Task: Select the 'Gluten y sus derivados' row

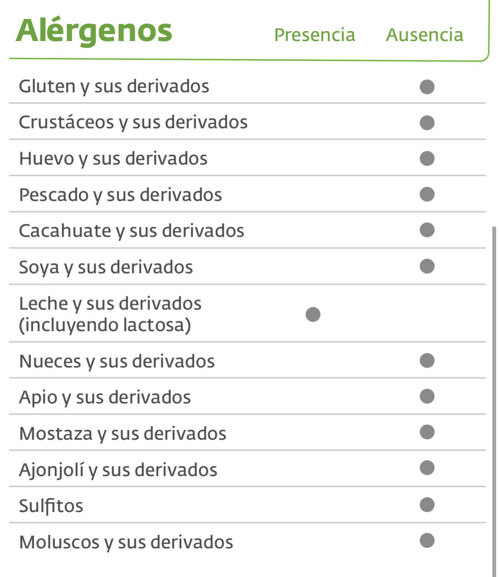Action: click(114, 86)
